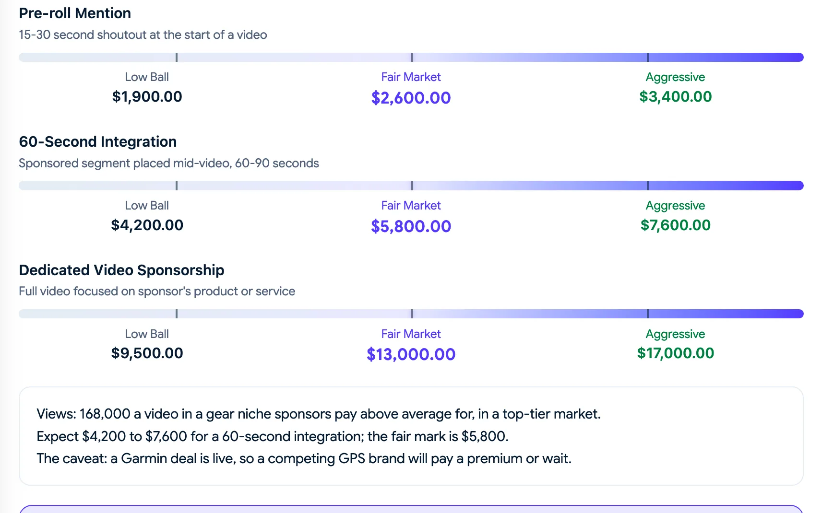Select the $1,900.00 Low Ball price
Image resolution: width=822 pixels, height=513 pixels.
(x=147, y=96)
